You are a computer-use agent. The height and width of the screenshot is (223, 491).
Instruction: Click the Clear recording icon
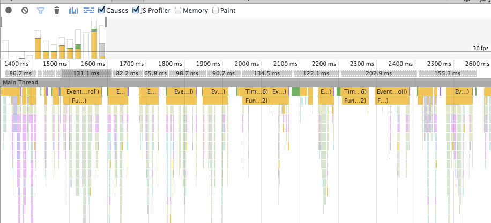click(x=25, y=10)
